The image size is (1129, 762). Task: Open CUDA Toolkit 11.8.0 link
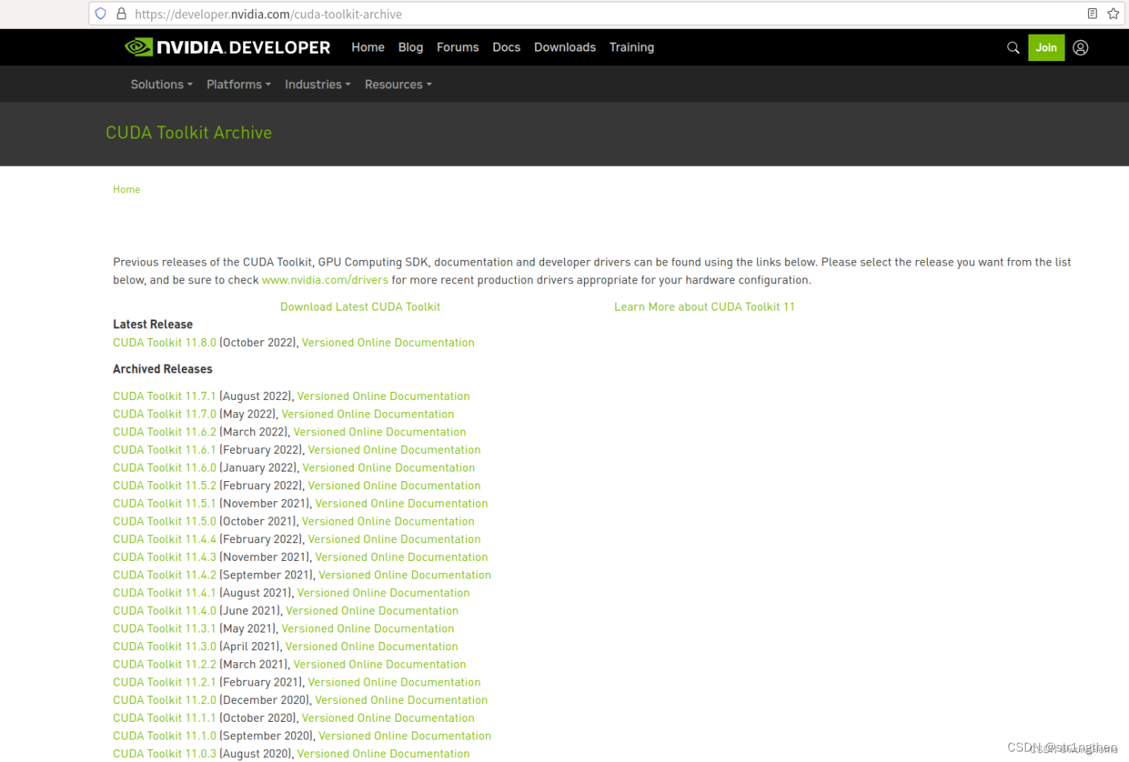tap(165, 343)
